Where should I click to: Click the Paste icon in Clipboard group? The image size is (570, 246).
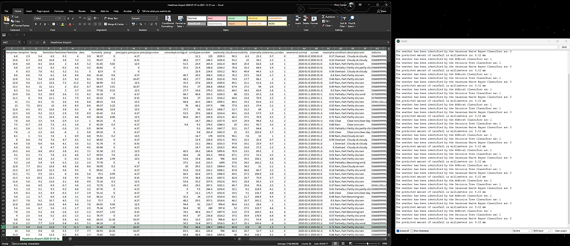coord(6,20)
